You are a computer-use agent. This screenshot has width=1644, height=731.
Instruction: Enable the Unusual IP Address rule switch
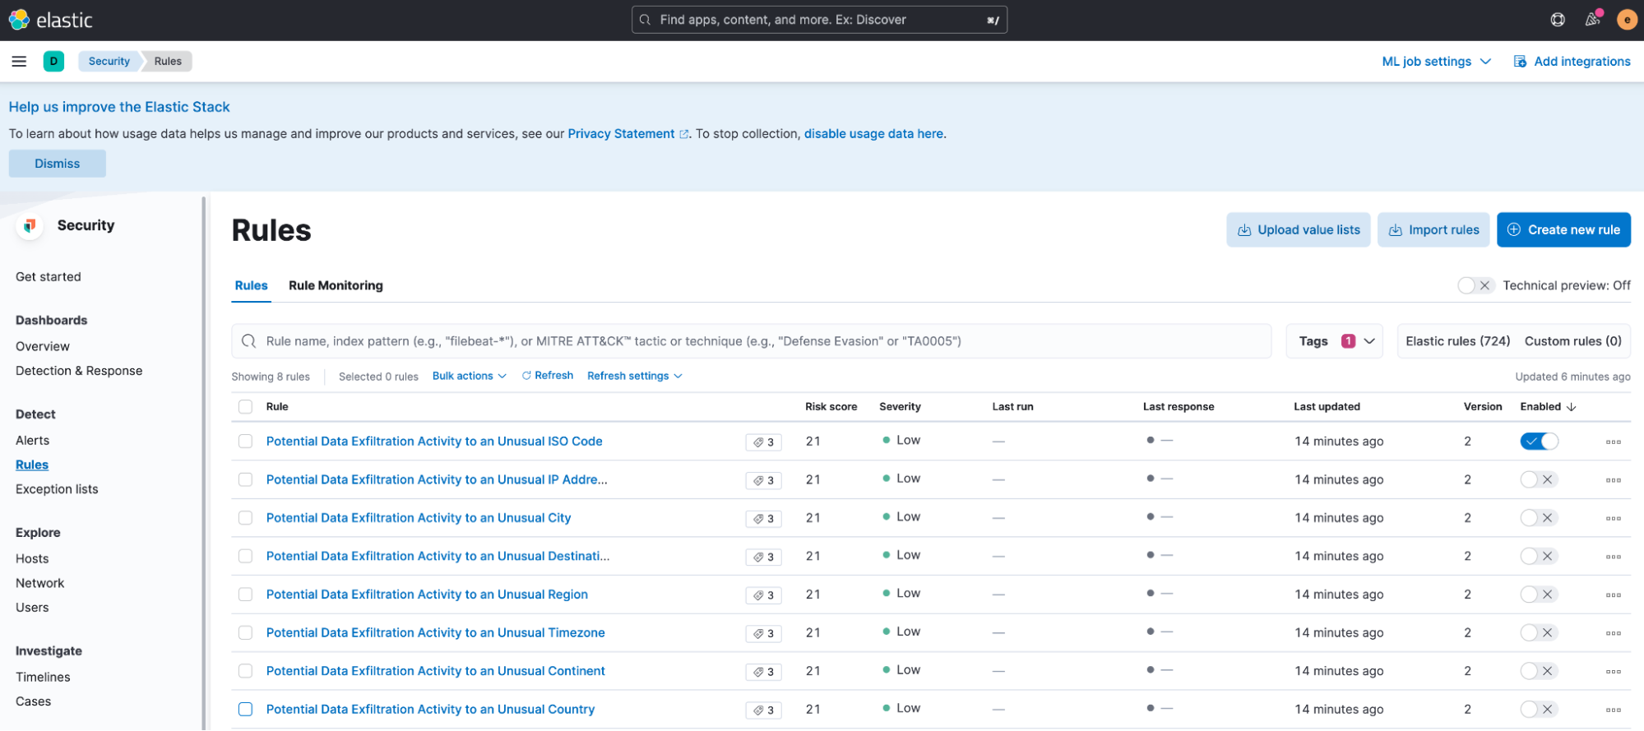(x=1539, y=479)
